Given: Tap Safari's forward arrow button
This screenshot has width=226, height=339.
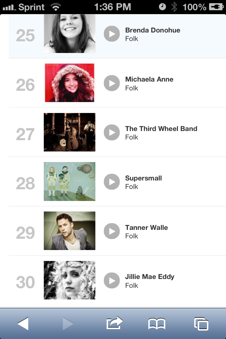Looking at the screenshot, I should pyautogui.click(x=68, y=323).
